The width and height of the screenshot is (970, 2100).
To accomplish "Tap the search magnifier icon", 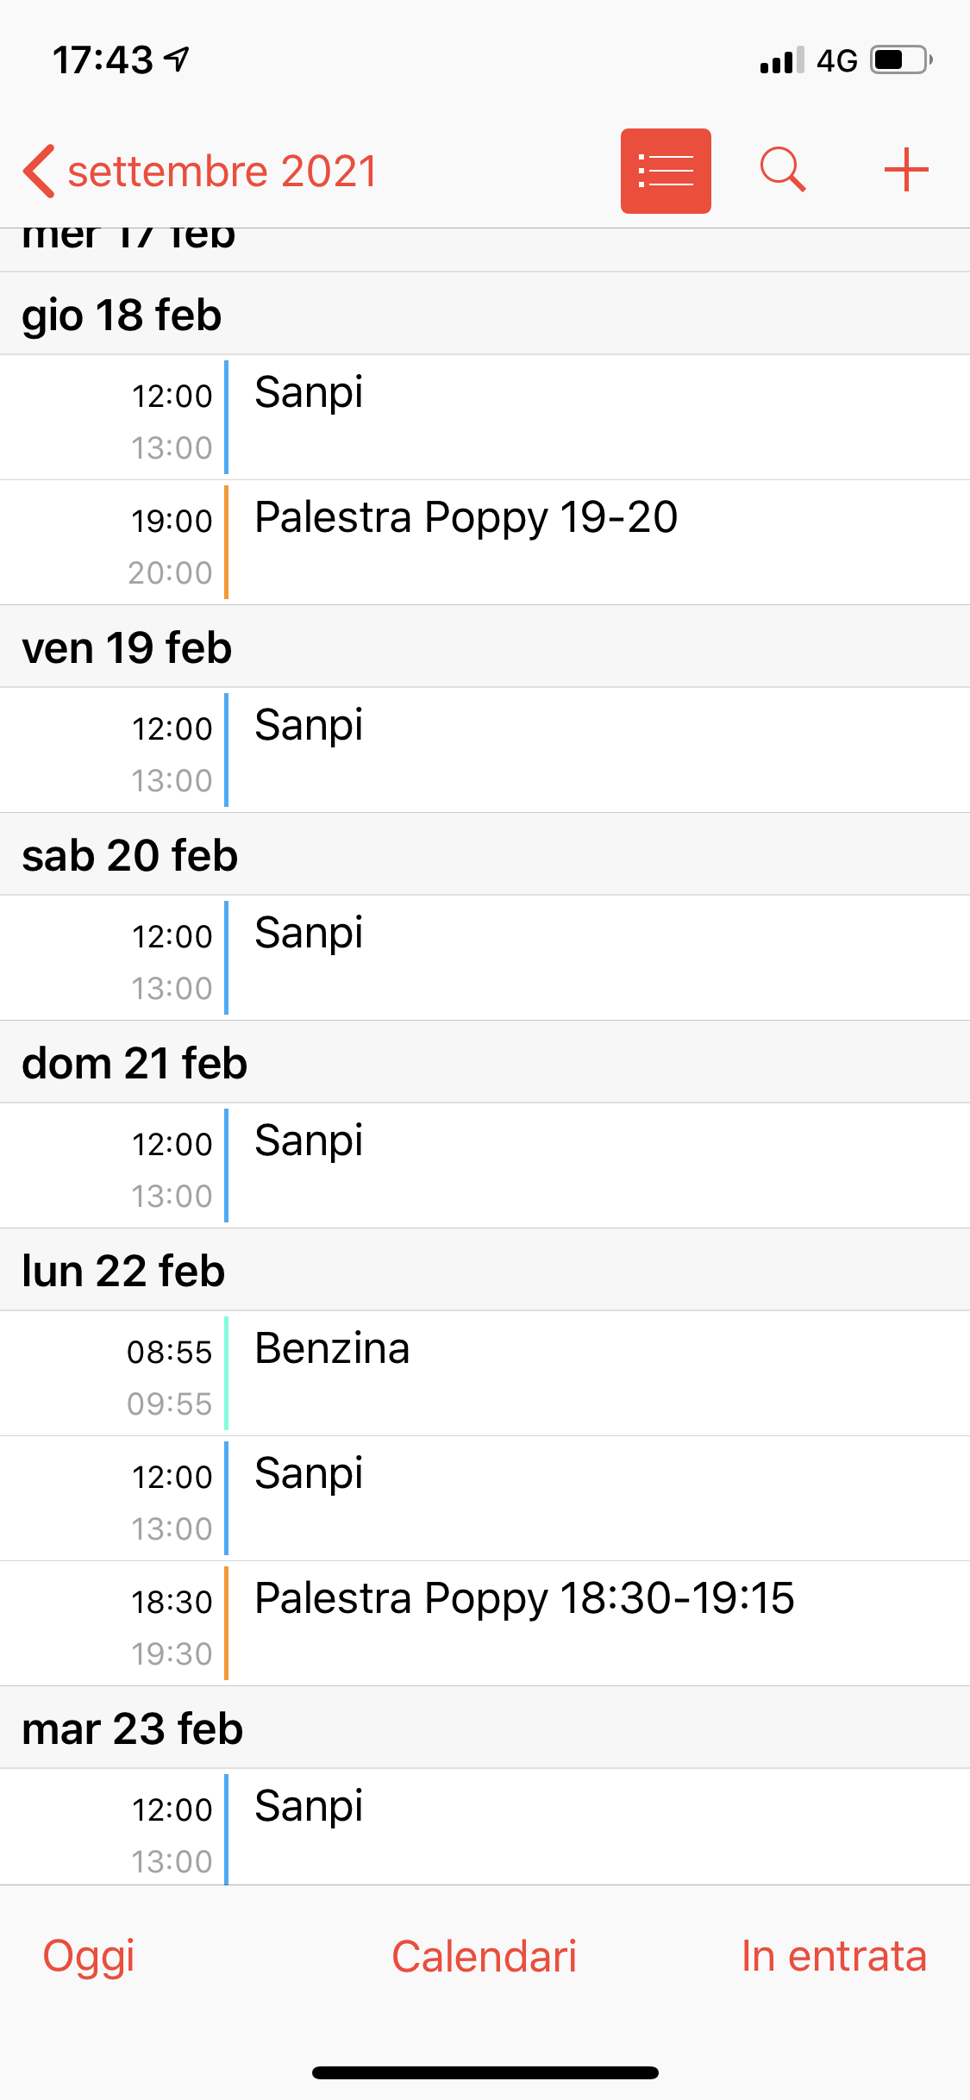I will [783, 169].
